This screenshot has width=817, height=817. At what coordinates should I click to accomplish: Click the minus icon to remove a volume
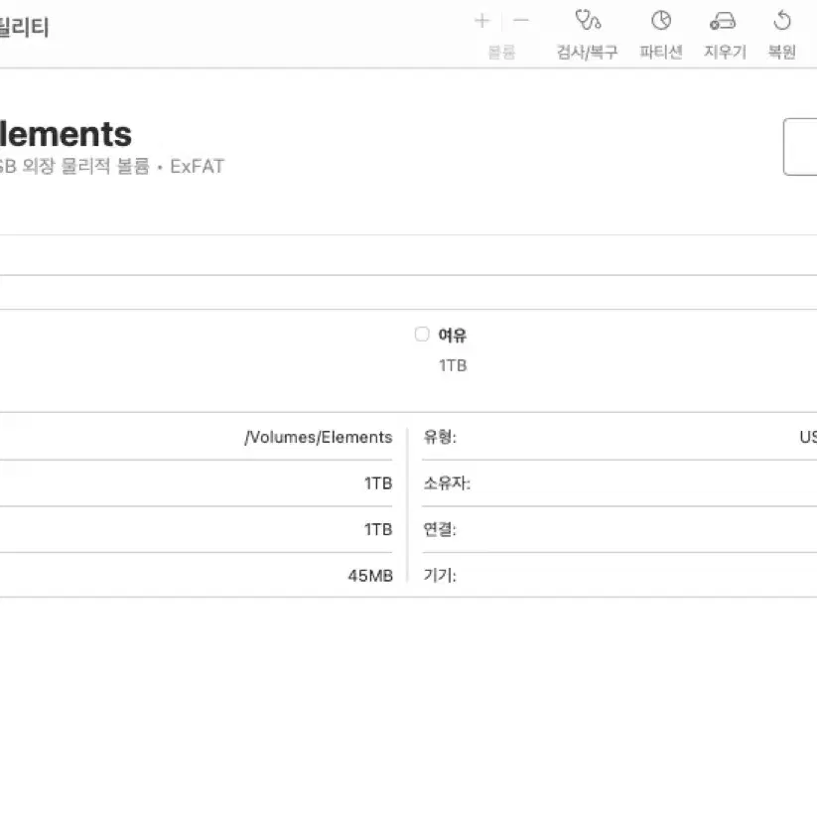point(520,21)
